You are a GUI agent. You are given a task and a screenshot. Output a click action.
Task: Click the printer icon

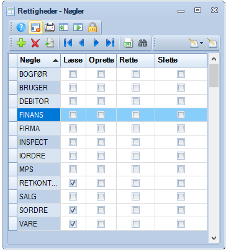(x=50, y=27)
